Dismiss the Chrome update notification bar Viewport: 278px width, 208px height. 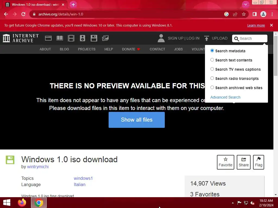pos(271,25)
